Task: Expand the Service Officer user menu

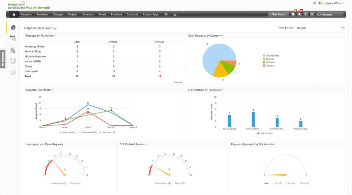Action: pyautogui.click(x=334, y=3)
